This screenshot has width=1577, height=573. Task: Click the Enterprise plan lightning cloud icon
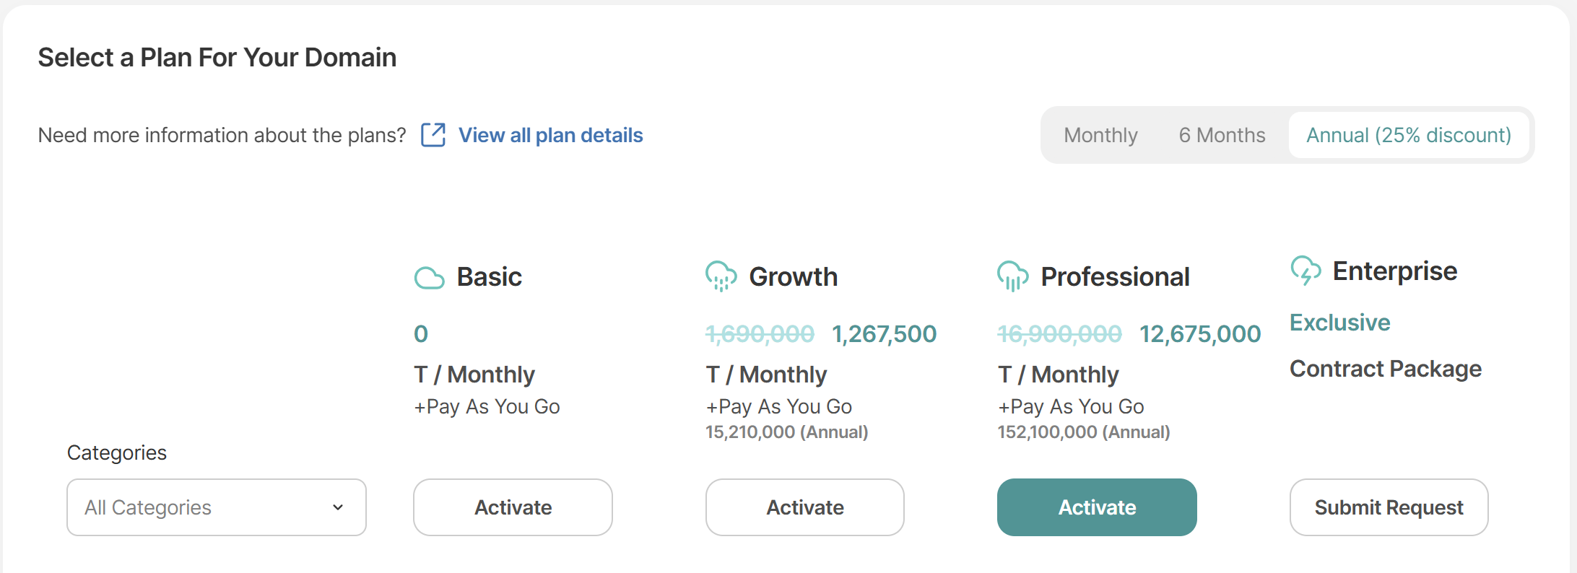point(1306,271)
